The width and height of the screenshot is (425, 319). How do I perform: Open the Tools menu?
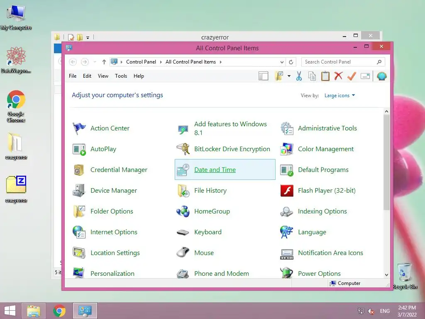point(121,76)
